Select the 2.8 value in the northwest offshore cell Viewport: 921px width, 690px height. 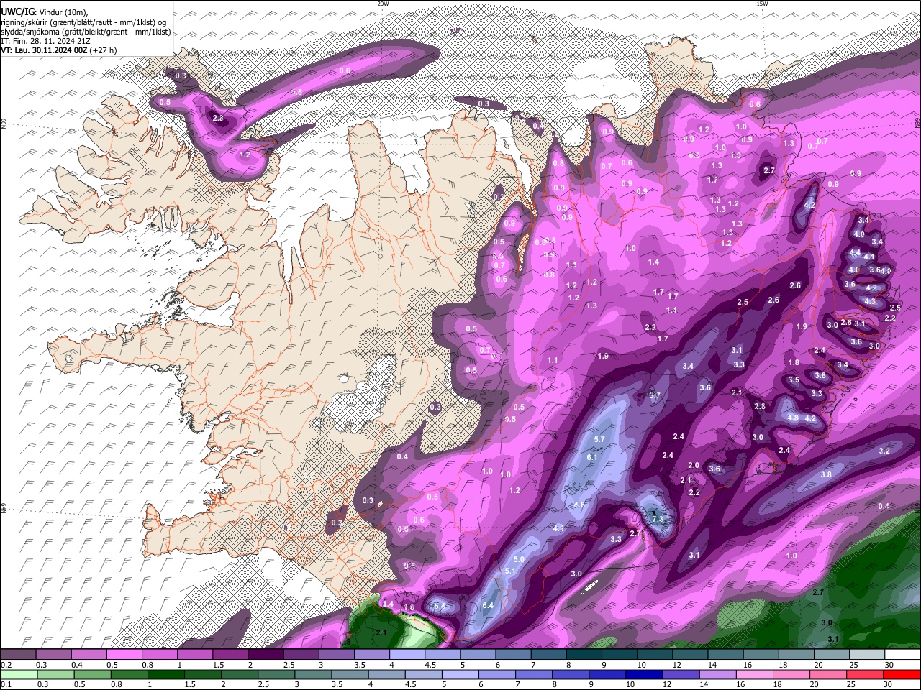[219, 118]
